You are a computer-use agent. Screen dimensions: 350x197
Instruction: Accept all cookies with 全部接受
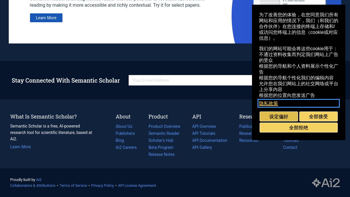[318, 116]
